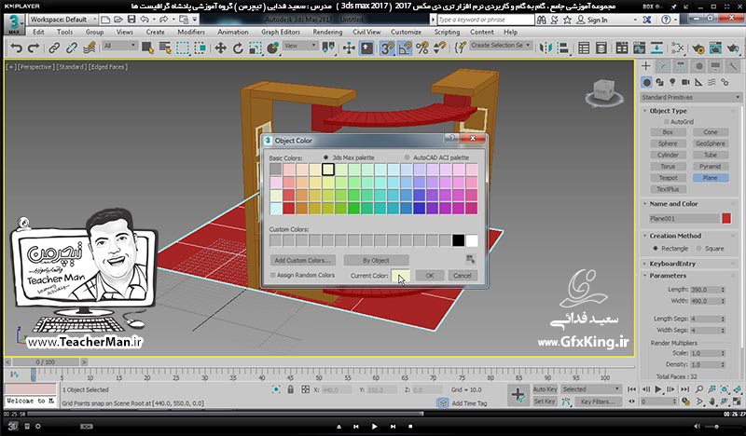
Task: Switch to the Motion command panel
Action: click(698, 66)
